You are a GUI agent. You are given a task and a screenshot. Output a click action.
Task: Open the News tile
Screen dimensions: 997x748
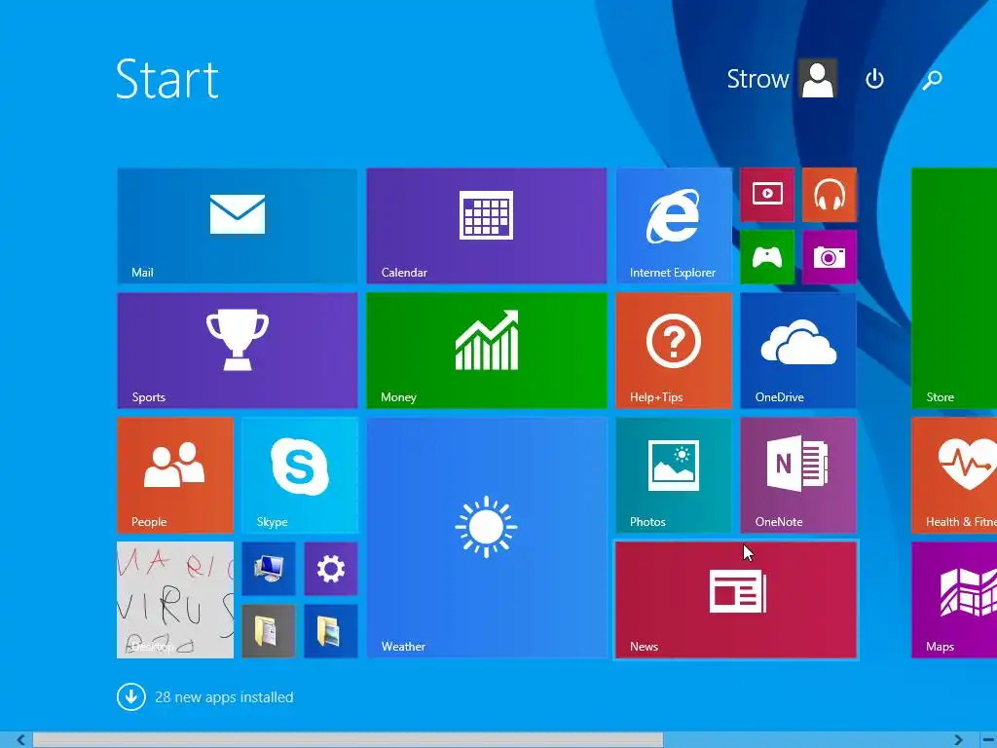coord(736,600)
